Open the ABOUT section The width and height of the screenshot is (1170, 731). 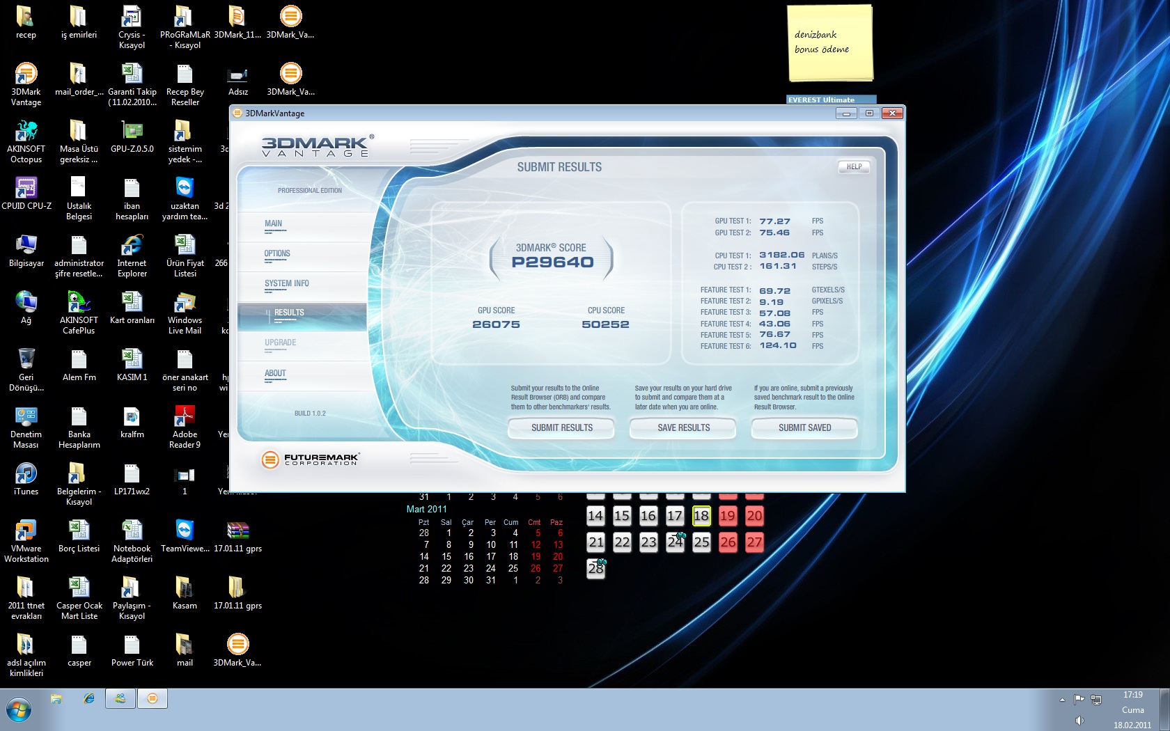pyautogui.click(x=275, y=374)
